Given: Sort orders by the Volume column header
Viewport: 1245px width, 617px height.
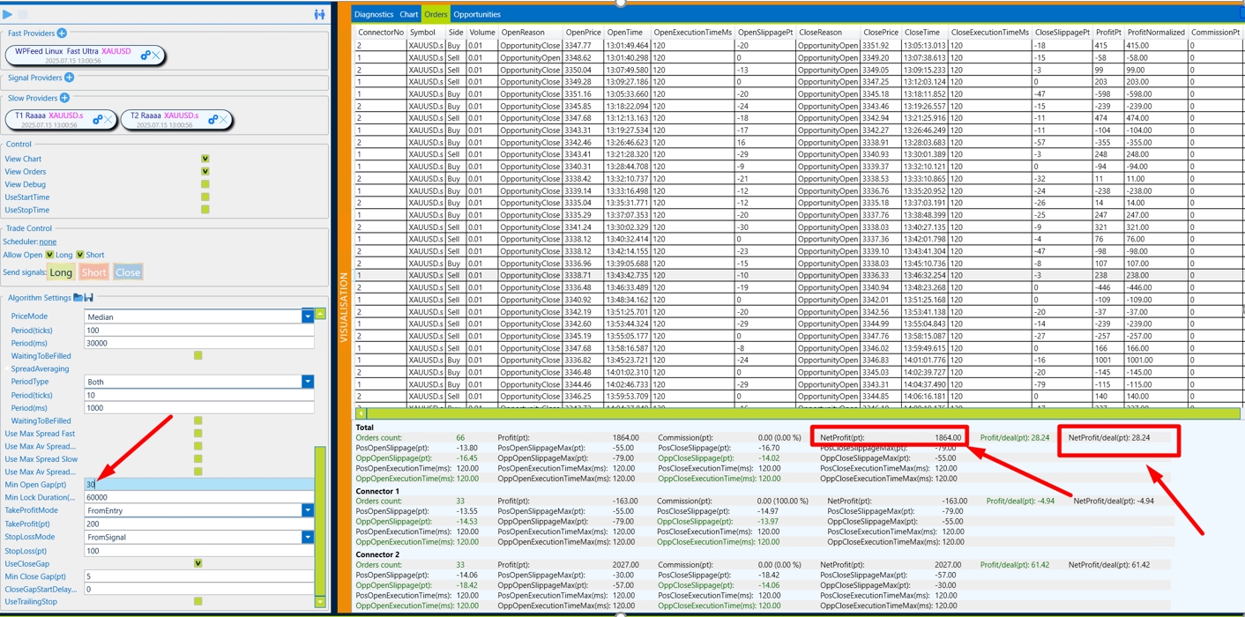Looking at the screenshot, I should [x=481, y=33].
